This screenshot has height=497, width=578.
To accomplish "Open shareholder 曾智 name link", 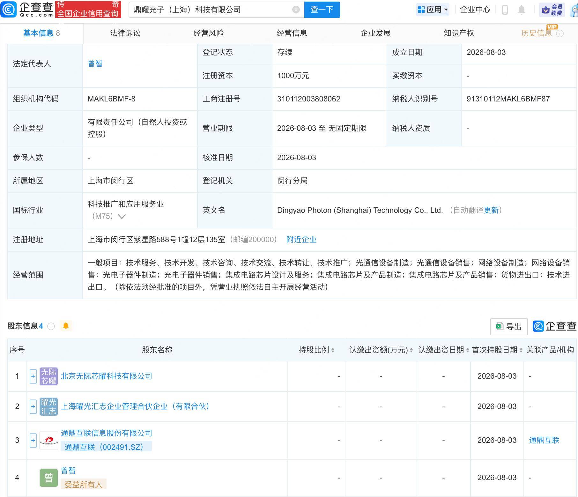I will pos(68,471).
